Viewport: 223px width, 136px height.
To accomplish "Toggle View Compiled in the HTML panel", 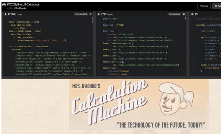I will pos(81,14).
